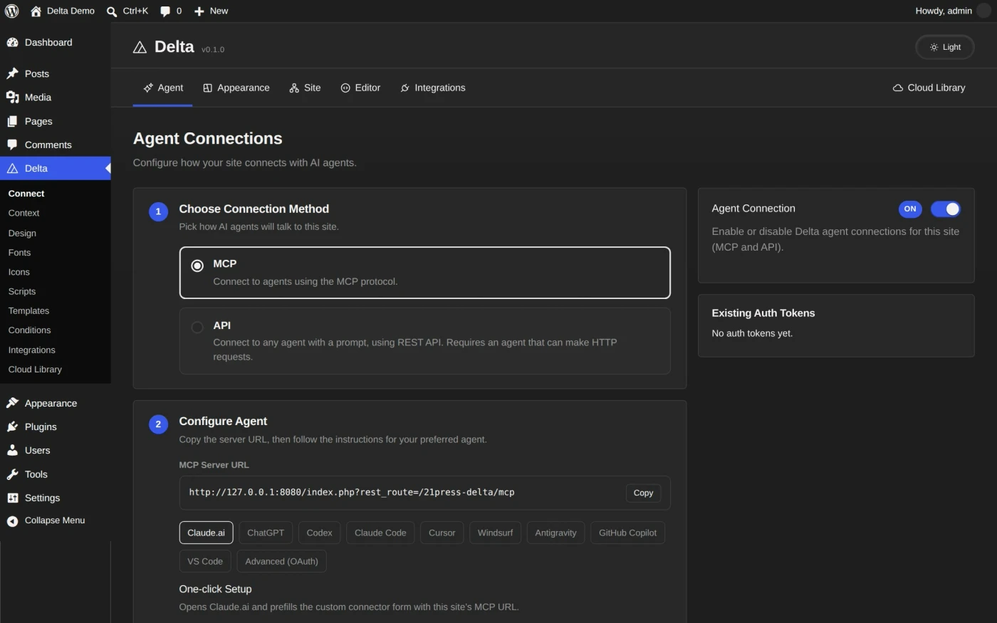Click Media icon in sidebar

[12, 98]
